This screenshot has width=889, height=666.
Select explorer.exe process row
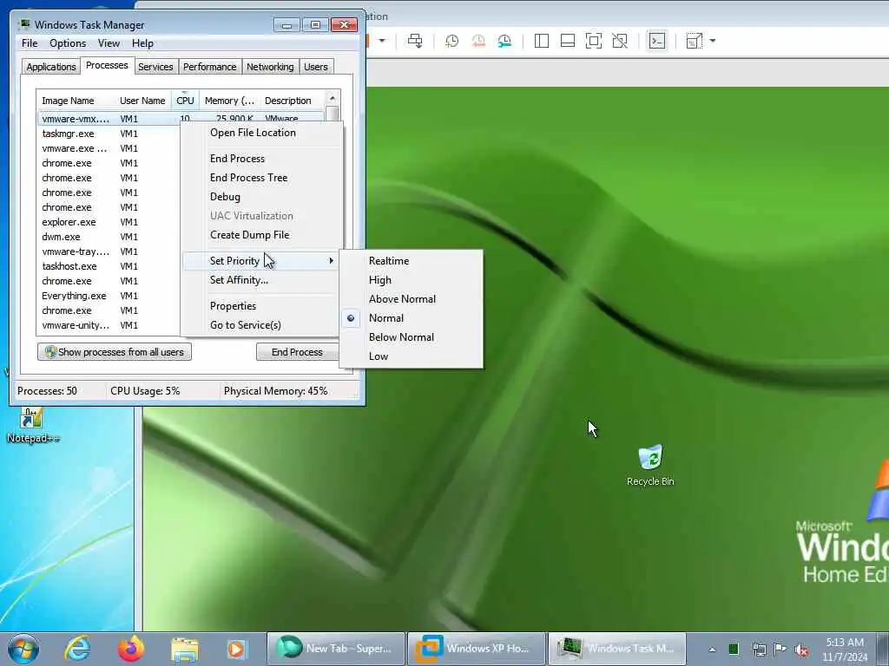coord(109,222)
